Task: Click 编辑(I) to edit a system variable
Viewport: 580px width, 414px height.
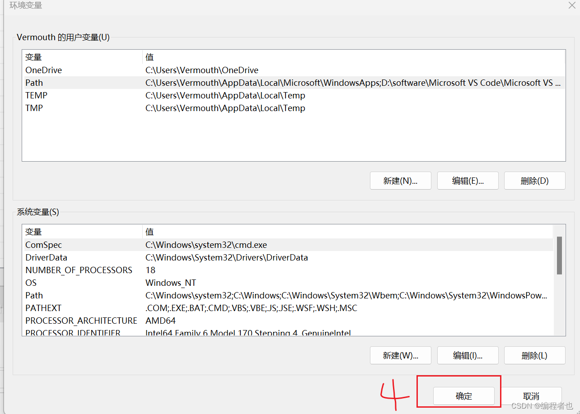Action: [468, 355]
